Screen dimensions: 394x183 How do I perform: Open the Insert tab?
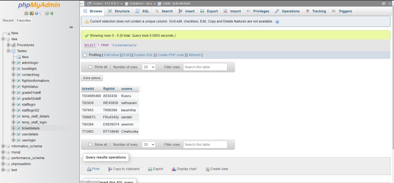coord(186,11)
